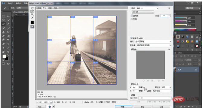The width and height of the screenshot is (202, 109).
Task: Select the Pen tool
Action: pos(4,44)
